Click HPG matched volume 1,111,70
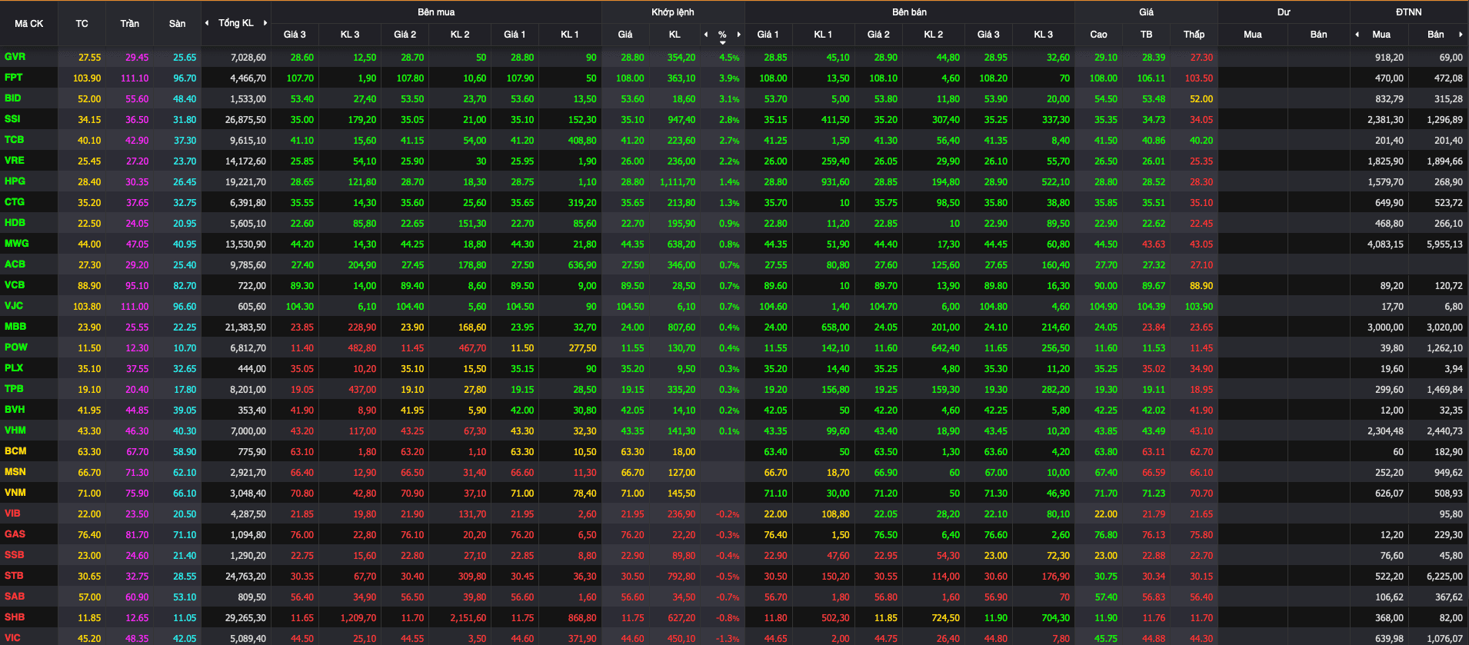 pyautogui.click(x=677, y=182)
